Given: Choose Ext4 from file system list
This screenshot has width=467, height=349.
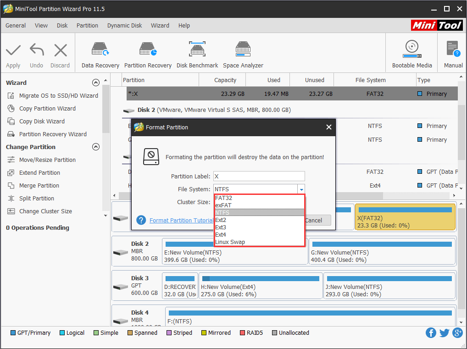Looking at the screenshot, I should pos(259,234).
